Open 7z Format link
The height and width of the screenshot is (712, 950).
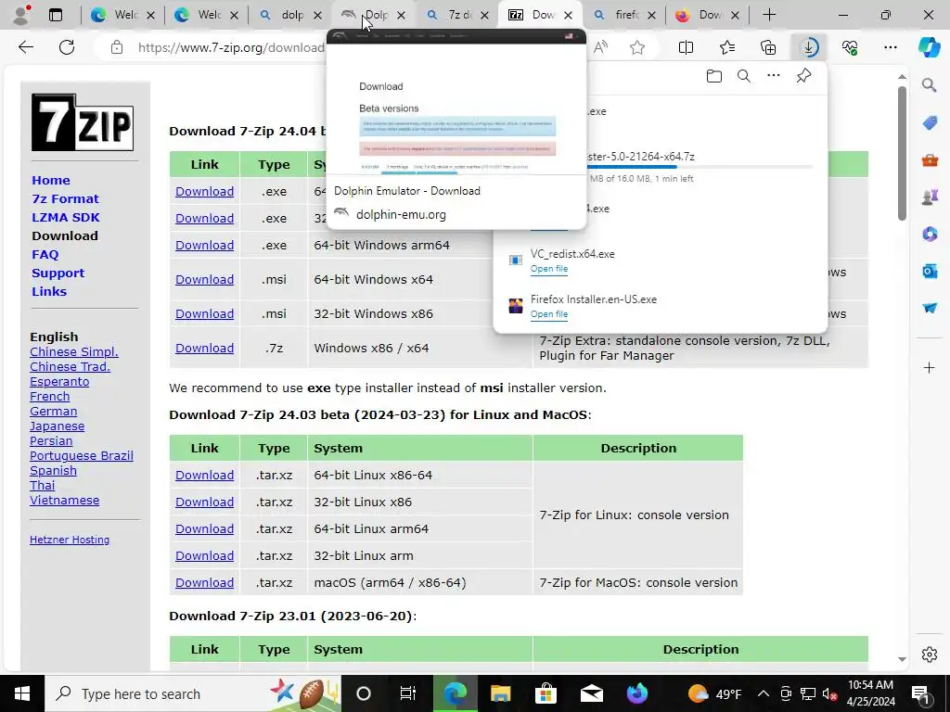65,198
